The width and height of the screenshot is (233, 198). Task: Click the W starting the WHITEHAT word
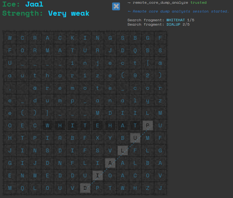[47, 125]
